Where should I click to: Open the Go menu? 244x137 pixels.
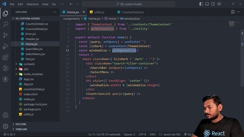[x=54, y=4]
